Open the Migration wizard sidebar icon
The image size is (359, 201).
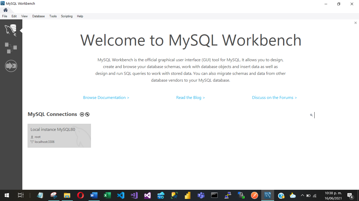point(11,66)
